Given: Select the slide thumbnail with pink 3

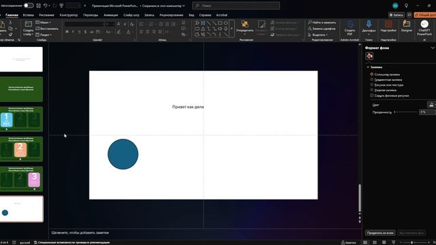Looking at the screenshot, I should (x=21, y=179).
